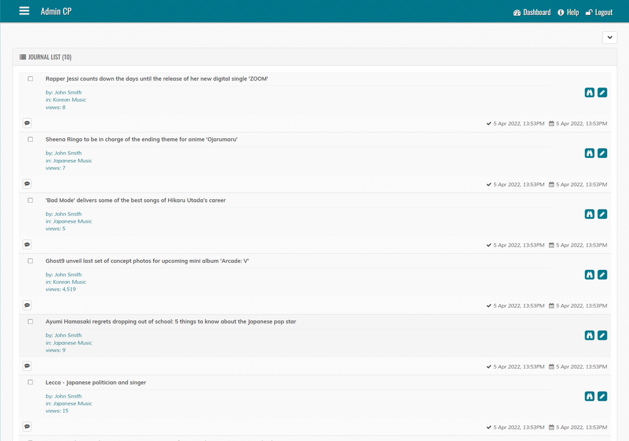The image size is (629, 441).
Task: Open comments bubble under Rapper Jessi journal
Action: (x=27, y=123)
